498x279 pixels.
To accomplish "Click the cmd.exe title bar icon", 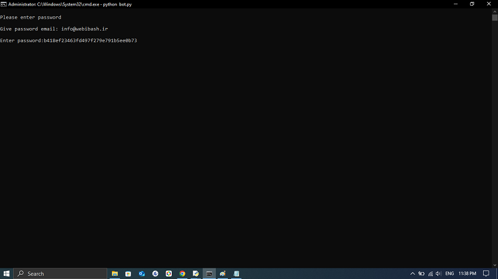I will [4, 4].
